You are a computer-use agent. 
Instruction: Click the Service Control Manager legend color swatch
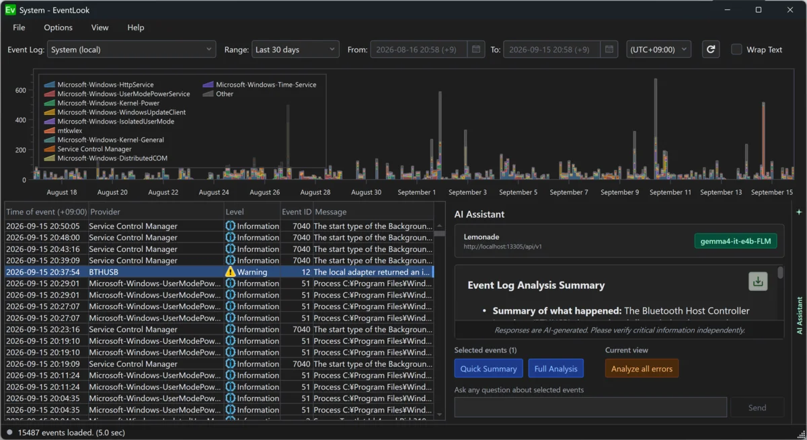[49, 149]
